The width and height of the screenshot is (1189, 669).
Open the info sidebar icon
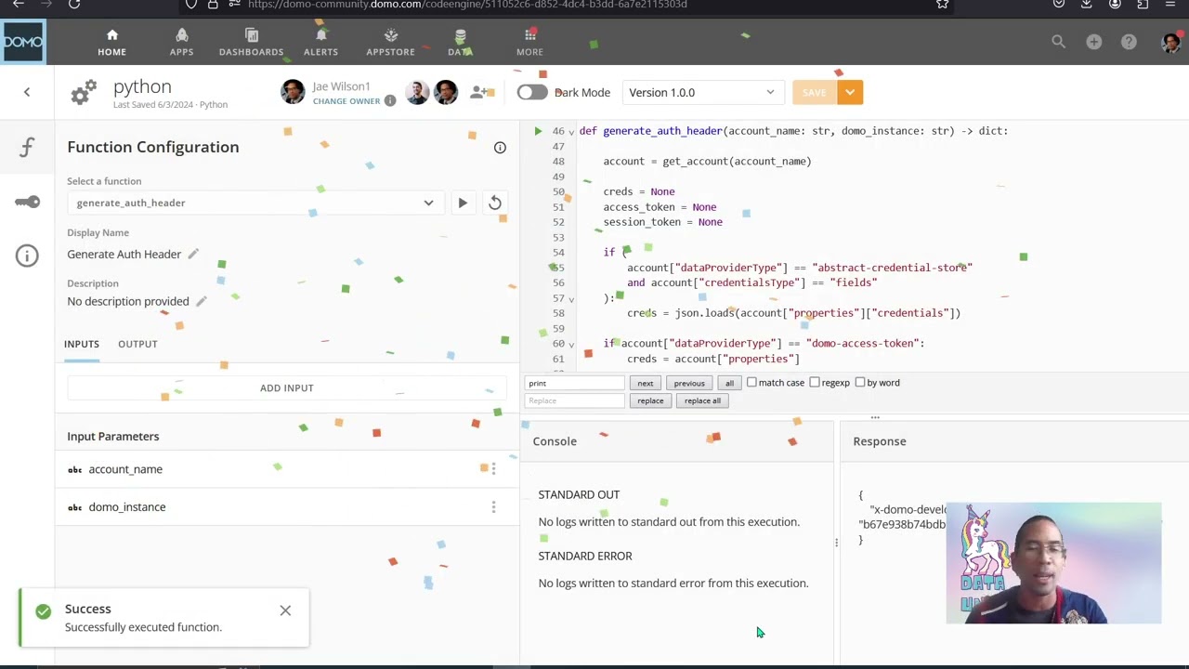tap(27, 256)
